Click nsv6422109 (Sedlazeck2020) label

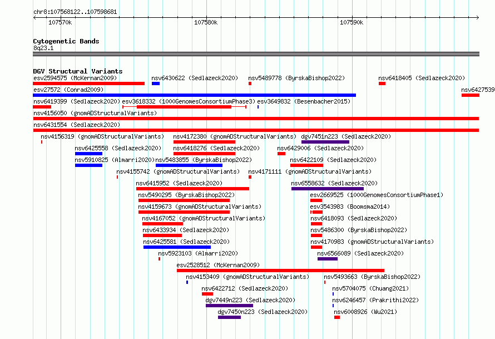(333, 160)
